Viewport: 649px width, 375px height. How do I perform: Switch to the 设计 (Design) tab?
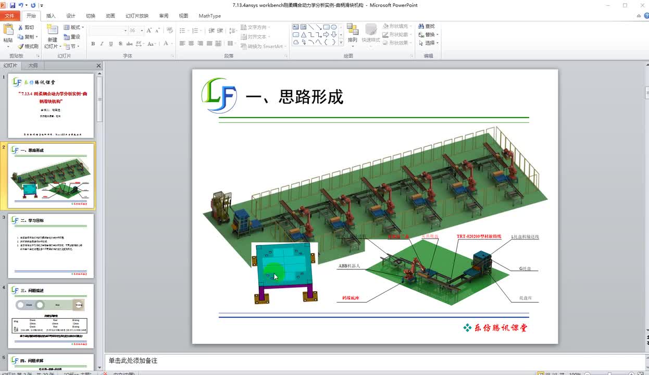[x=71, y=16]
